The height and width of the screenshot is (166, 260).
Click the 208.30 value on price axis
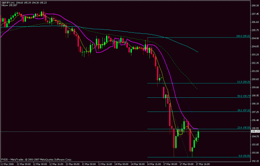click(255, 6)
